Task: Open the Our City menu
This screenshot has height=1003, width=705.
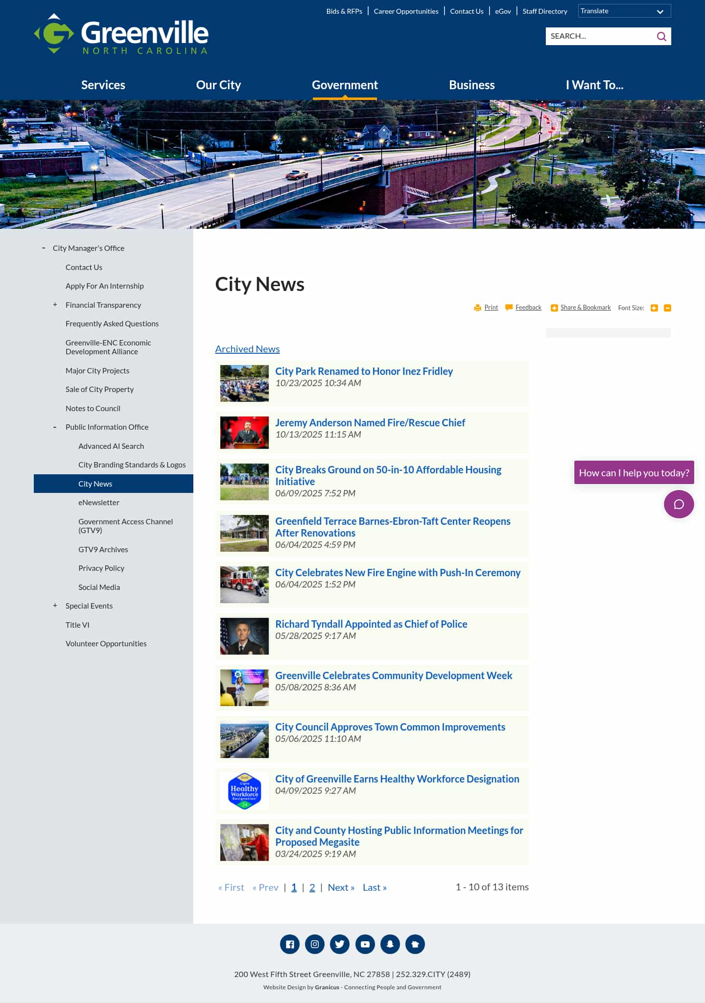Action: [218, 85]
